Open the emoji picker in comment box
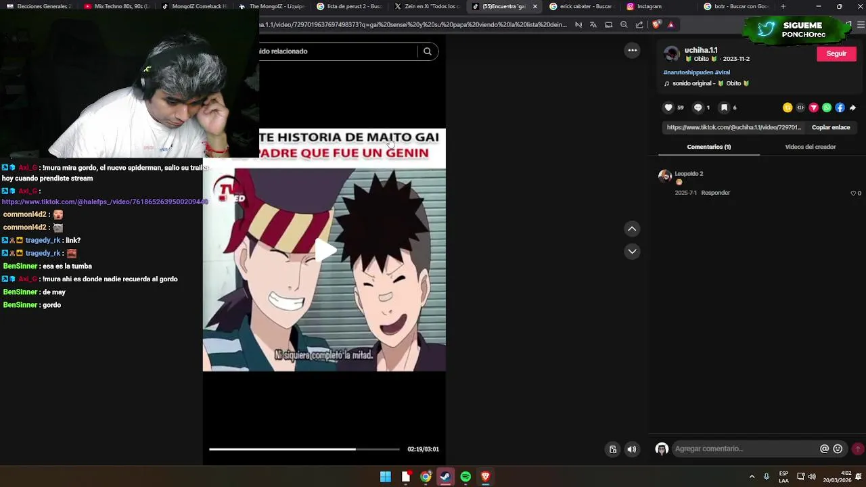 838,448
